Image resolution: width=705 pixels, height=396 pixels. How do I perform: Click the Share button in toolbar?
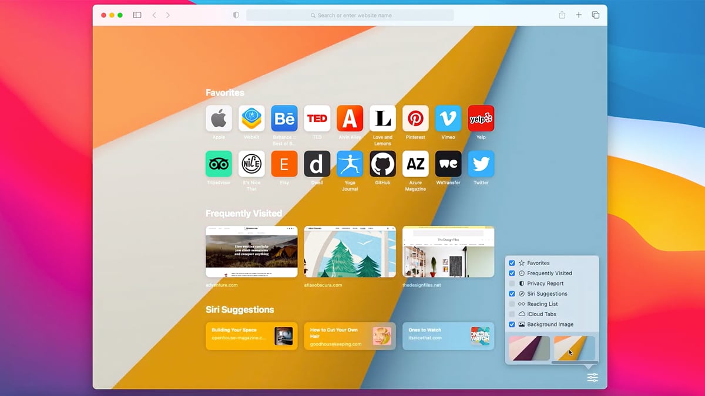point(562,15)
